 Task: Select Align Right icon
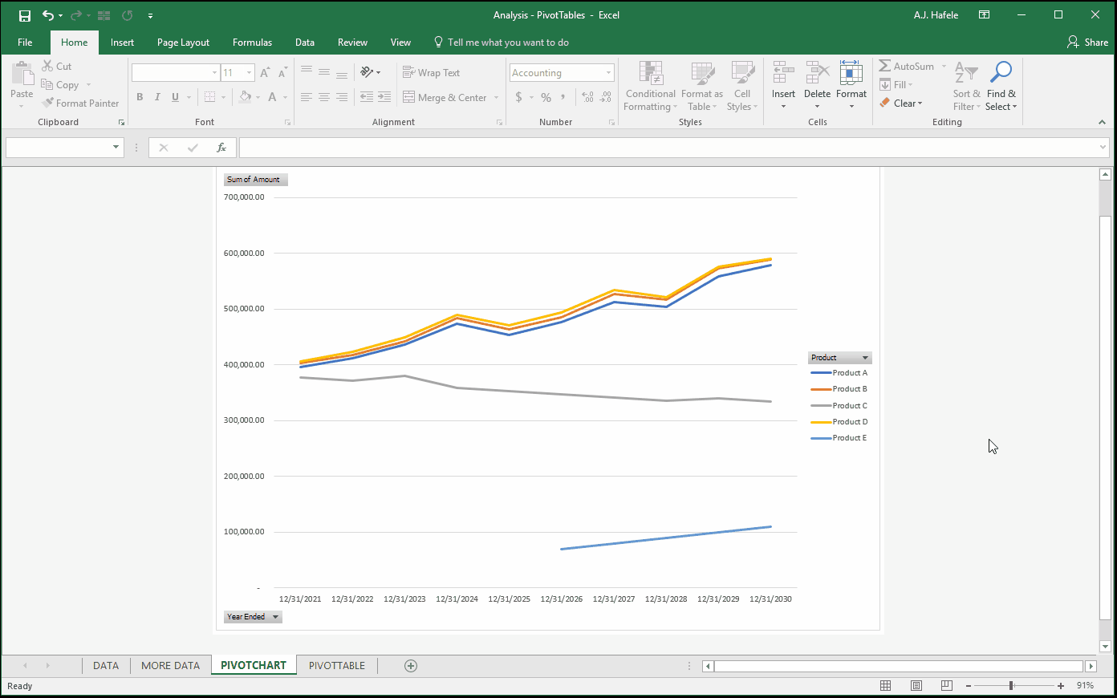342,97
